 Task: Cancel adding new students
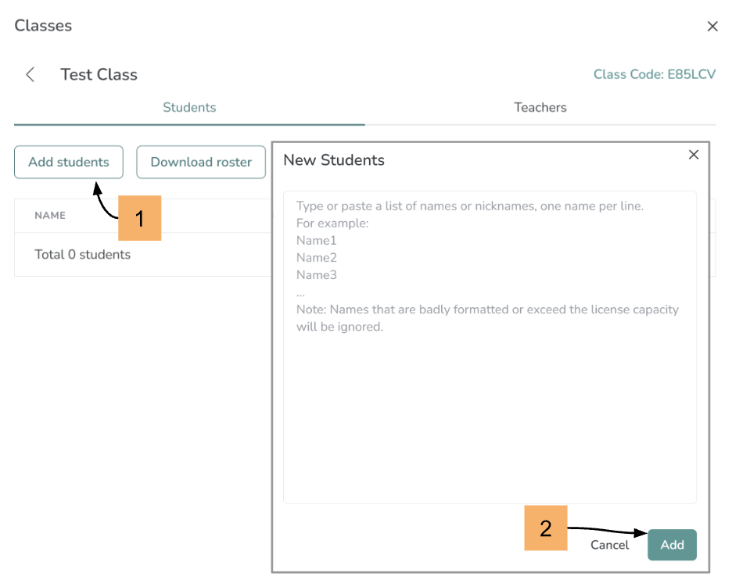(609, 545)
